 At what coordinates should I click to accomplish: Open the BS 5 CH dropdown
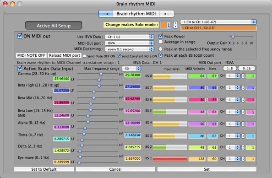coord(233,112)
